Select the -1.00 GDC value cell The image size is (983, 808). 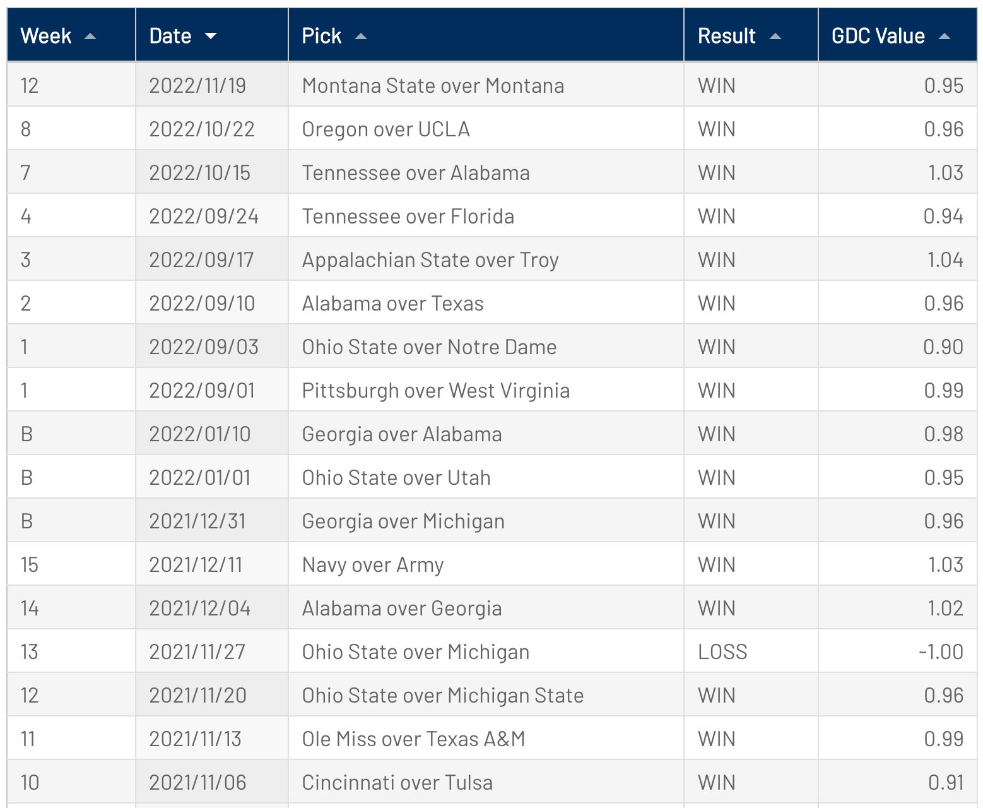pos(941,651)
